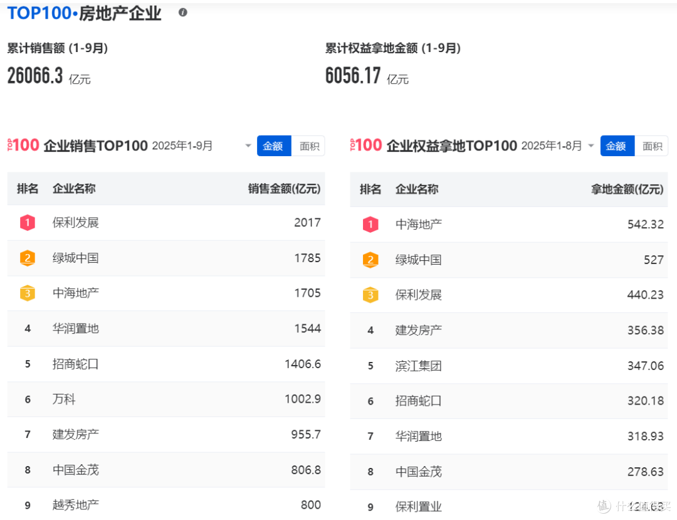Click 中海地产 in the sales ranking

pyautogui.click(x=76, y=294)
